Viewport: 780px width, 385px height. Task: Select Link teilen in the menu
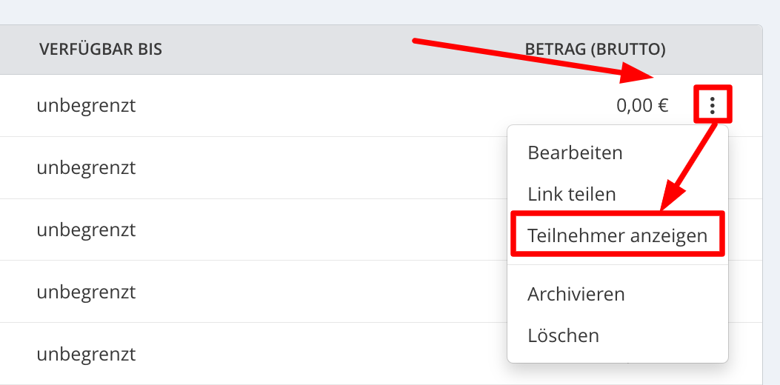572,193
